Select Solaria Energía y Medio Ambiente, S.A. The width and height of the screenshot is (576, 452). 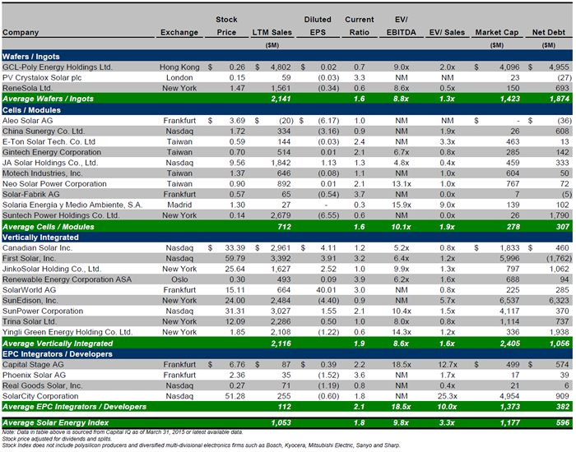coord(72,205)
